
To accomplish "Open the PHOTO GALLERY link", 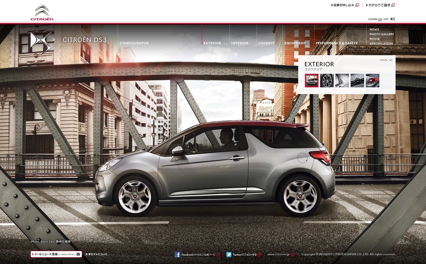I will coord(382,34).
